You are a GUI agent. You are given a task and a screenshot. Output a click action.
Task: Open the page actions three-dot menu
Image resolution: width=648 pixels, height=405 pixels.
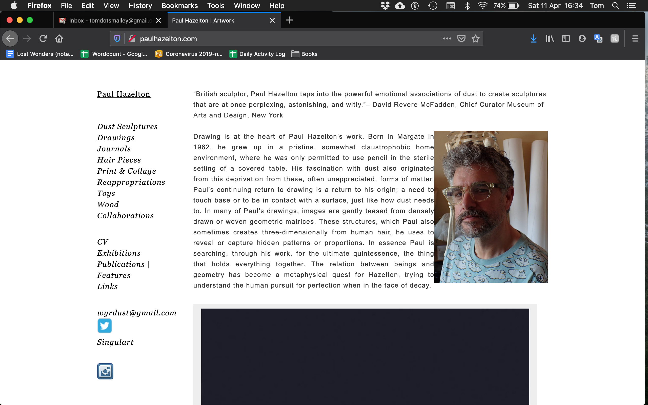tap(447, 39)
